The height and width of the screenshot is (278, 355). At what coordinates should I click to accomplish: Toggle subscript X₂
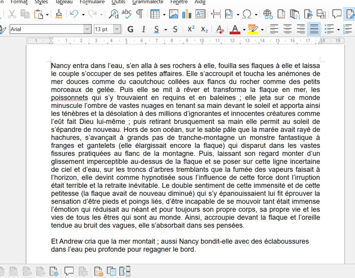point(204,29)
